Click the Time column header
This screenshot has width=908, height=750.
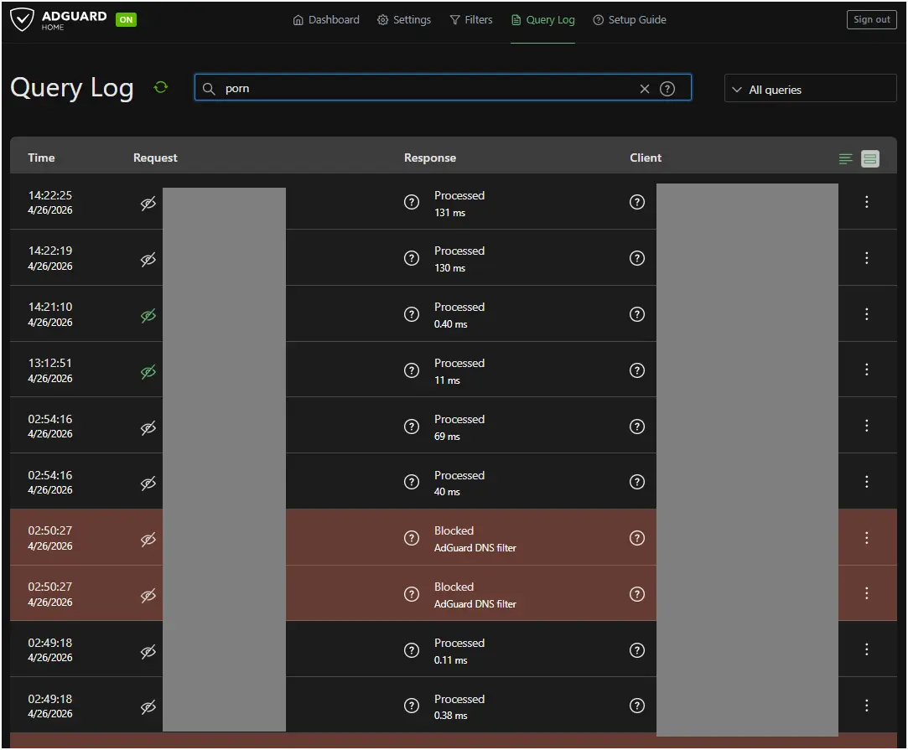point(41,158)
